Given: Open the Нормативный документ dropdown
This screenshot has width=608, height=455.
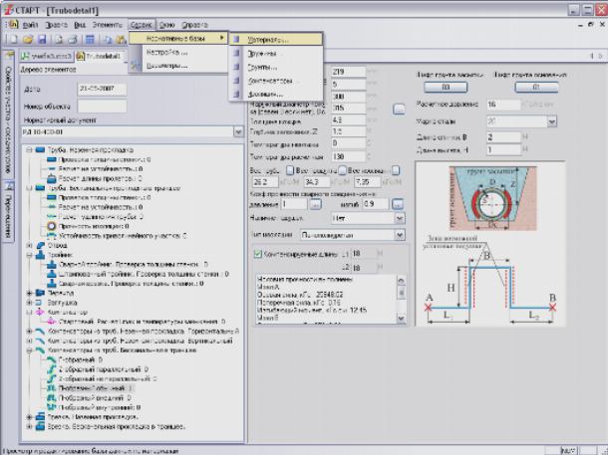Looking at the screenshot, I should coord(237,130).
